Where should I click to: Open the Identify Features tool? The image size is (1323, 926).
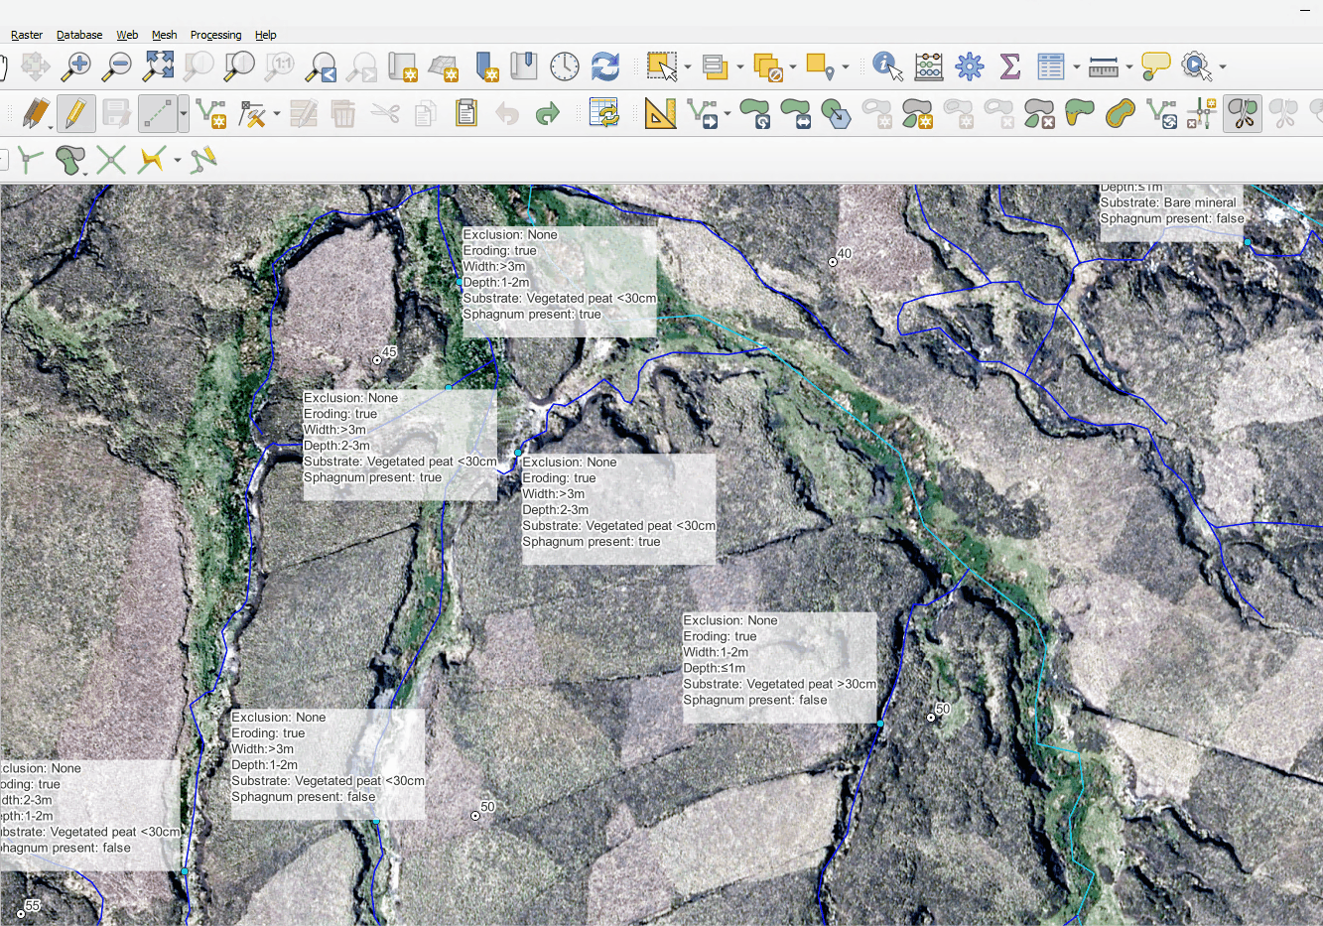click(x=887, y=66)
